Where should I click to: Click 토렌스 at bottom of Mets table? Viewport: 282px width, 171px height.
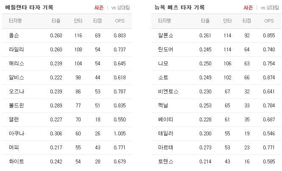(x=166, y=162)
